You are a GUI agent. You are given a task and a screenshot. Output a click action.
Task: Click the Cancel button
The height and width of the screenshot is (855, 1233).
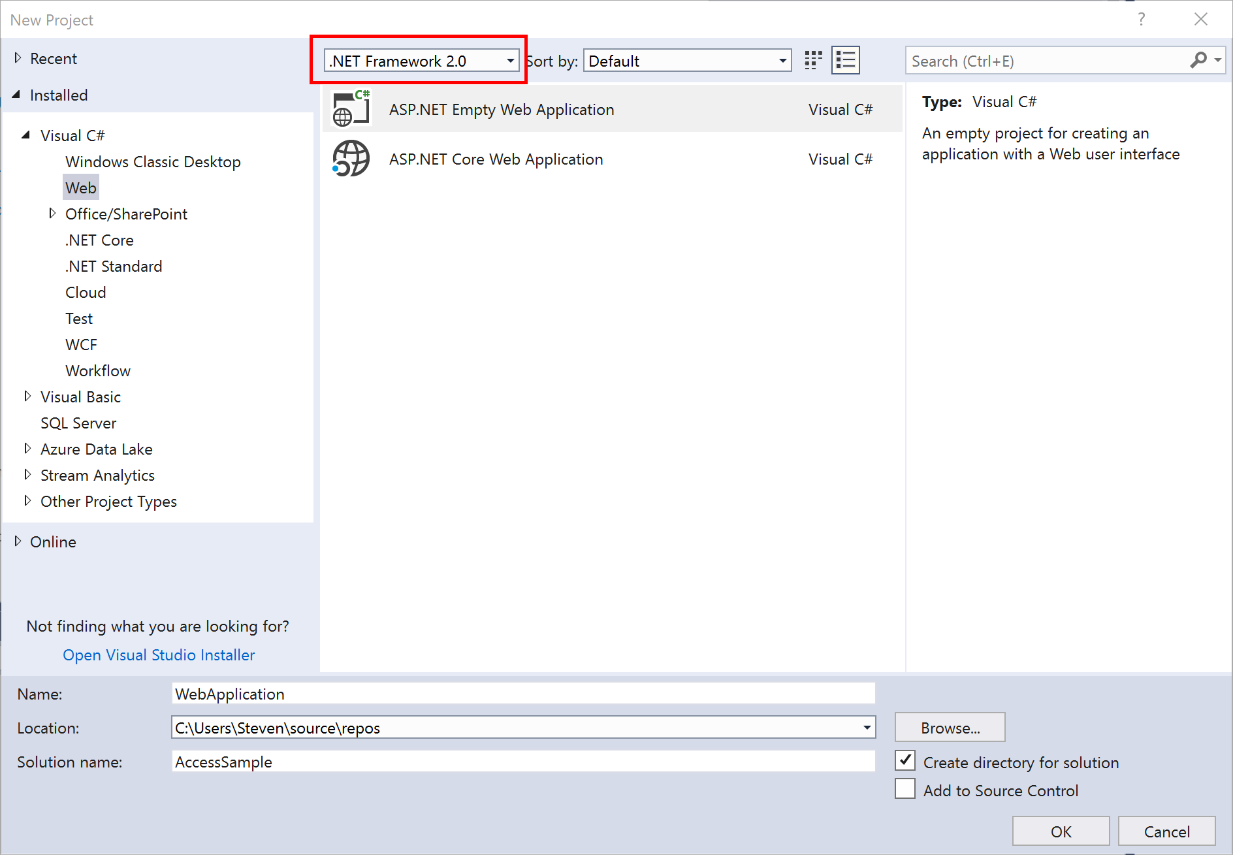click(x=1167, y=831)
